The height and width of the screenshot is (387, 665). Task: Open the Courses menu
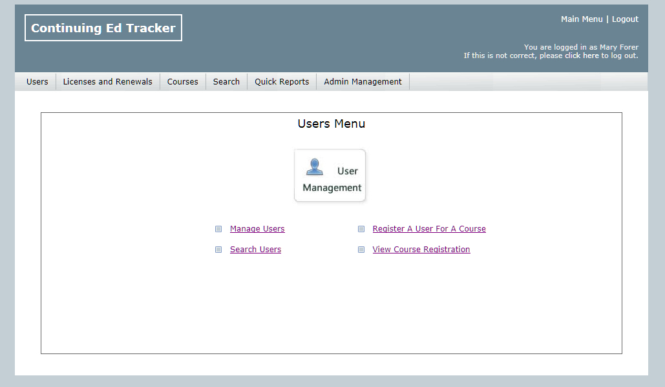click(x=182, y=82)
